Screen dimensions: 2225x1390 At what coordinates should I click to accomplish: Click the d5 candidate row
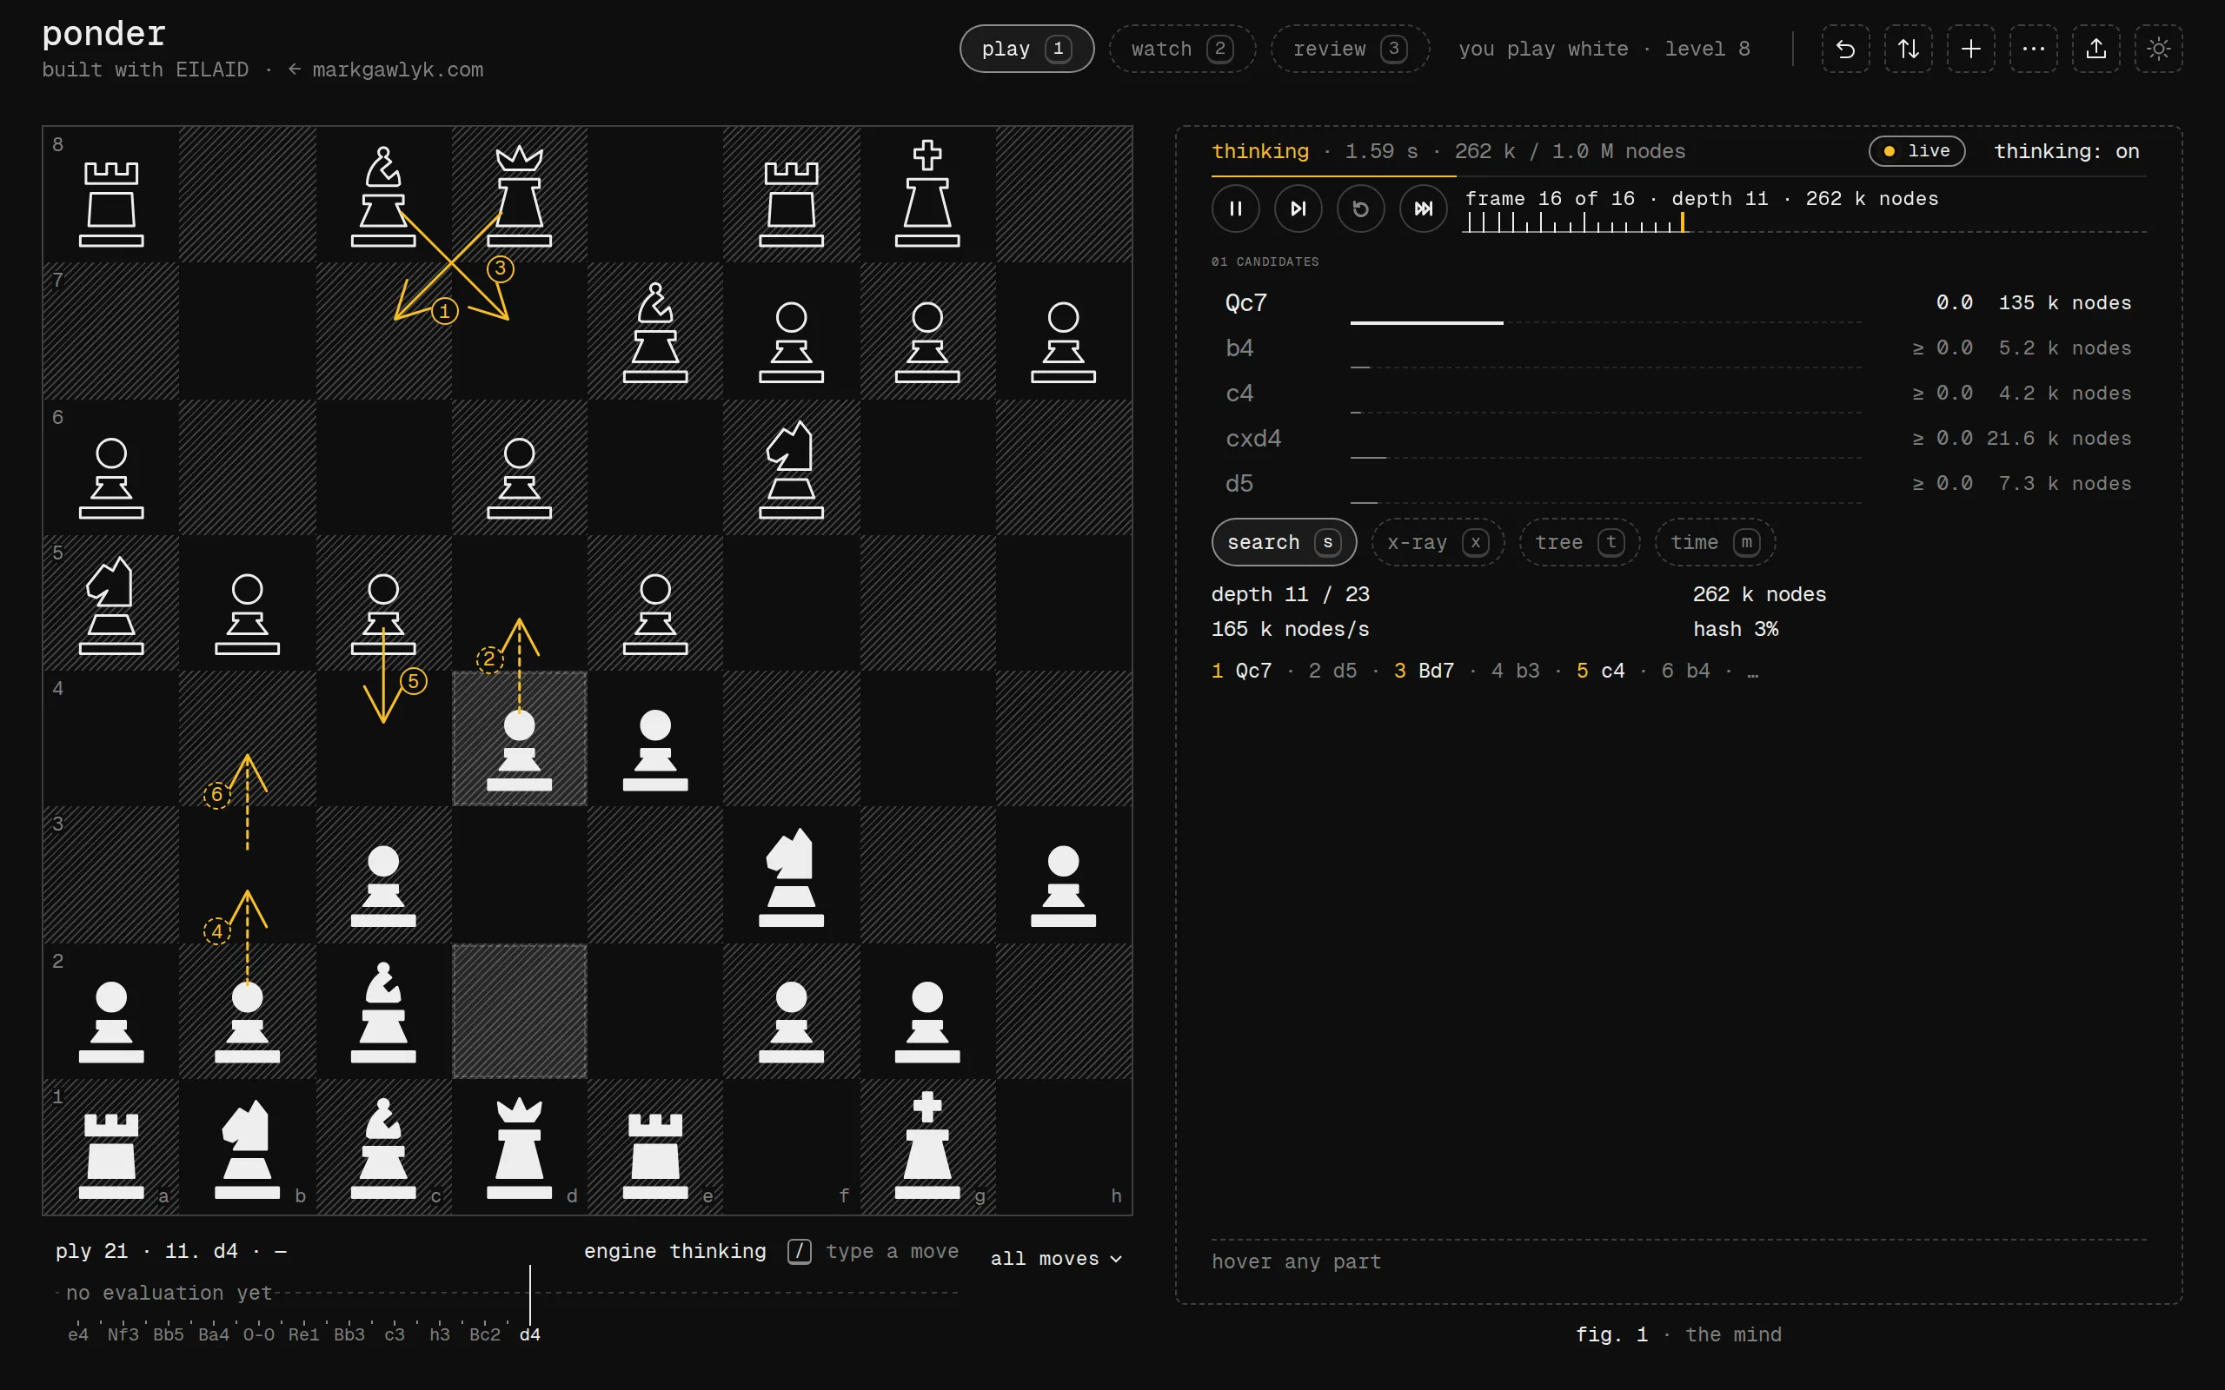point(1678,486)
